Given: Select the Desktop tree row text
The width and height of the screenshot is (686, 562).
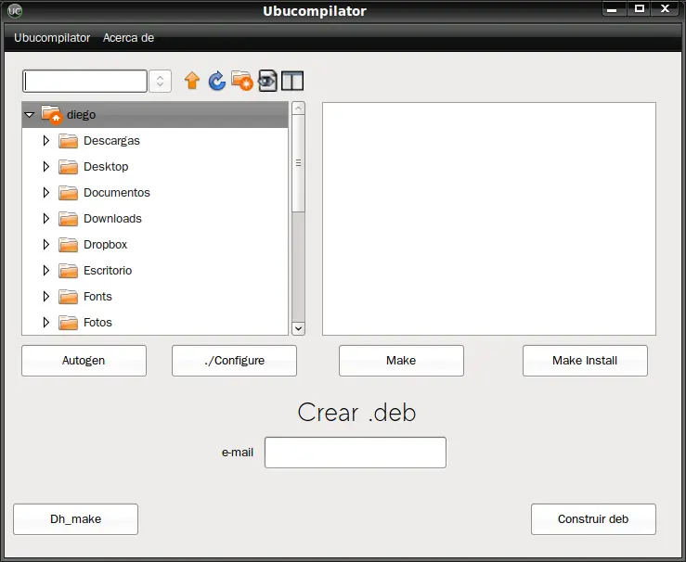Looking at the screenshot, I should click(x=106, y=167).
